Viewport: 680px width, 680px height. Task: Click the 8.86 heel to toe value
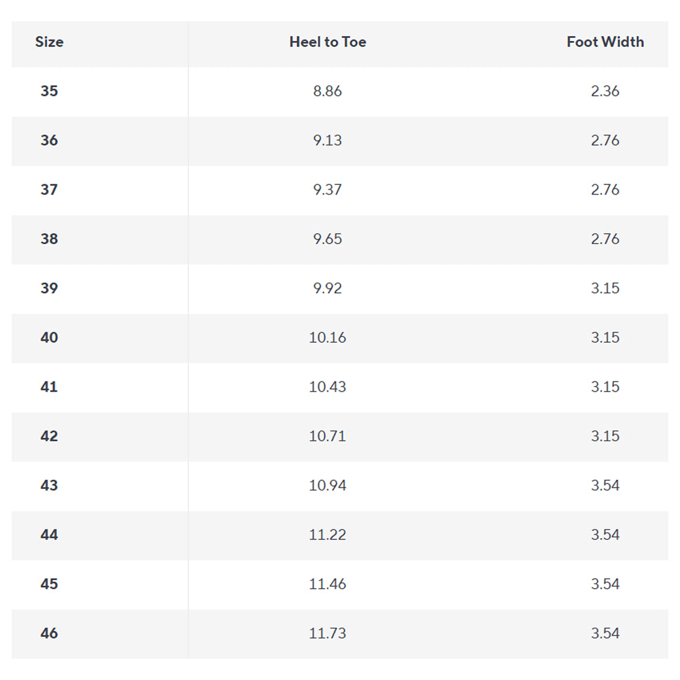click(328, 91)
